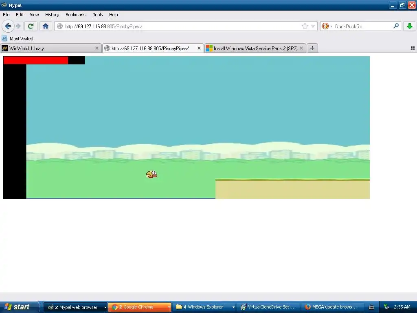Open the Edit menu
Screen dimensions: 417x313
coord(20,15)
